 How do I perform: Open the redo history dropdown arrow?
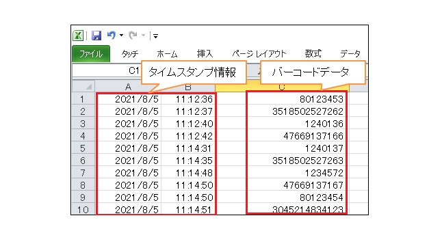143,35
